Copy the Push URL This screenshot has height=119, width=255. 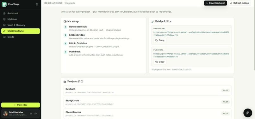[x=160, y=62]
